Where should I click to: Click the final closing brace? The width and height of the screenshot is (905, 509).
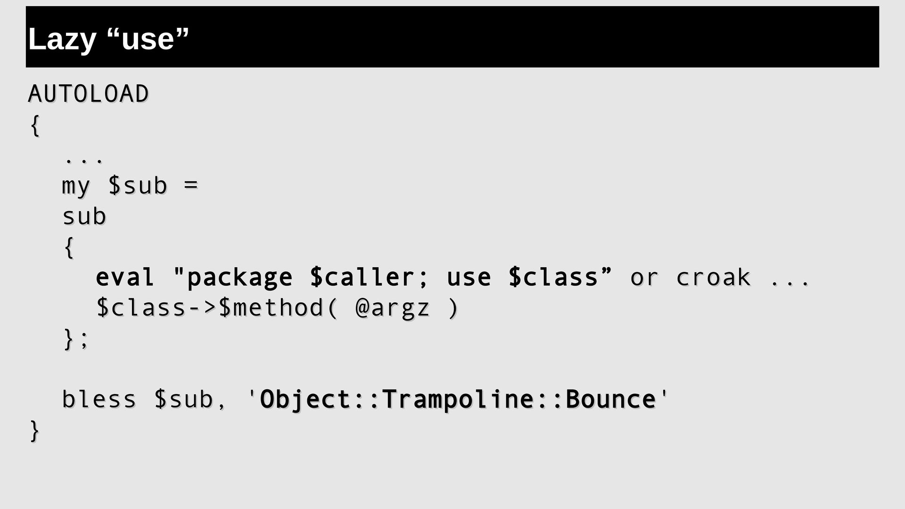35,431
